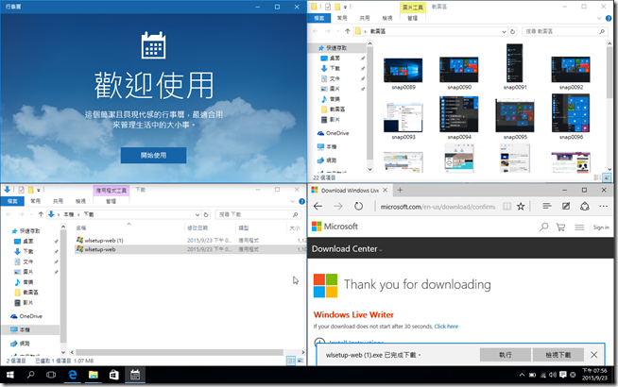The image size is (618, 387).
Task: Switch to large thumbnails view in 截圖區 window
Action: (606, 177)
